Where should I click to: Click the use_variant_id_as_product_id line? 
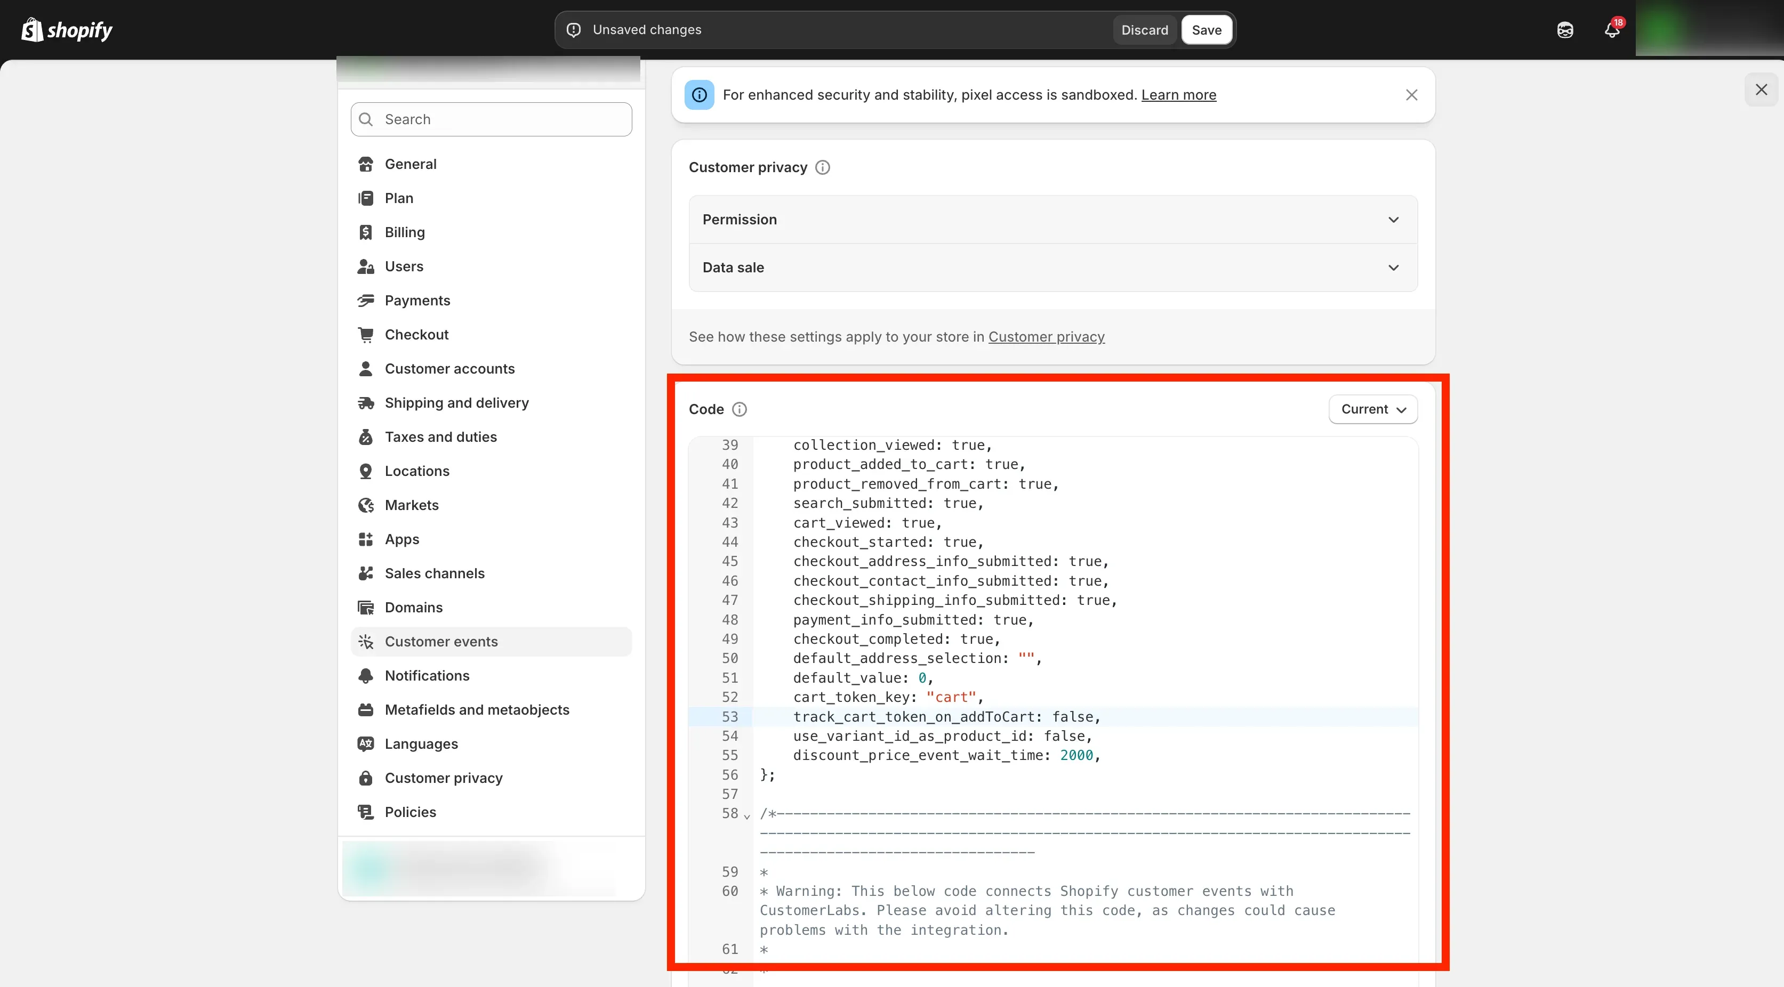[942, 736]
